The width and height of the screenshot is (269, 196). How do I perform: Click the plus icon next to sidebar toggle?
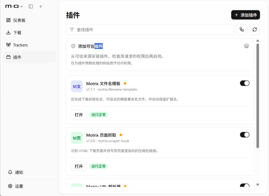tap(41, 6)
